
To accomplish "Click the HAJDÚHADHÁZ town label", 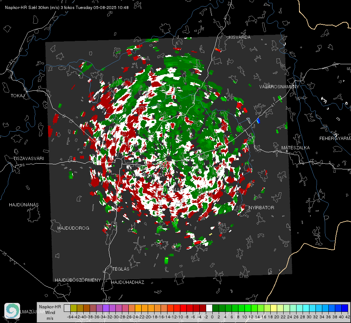I will [128, 282].
